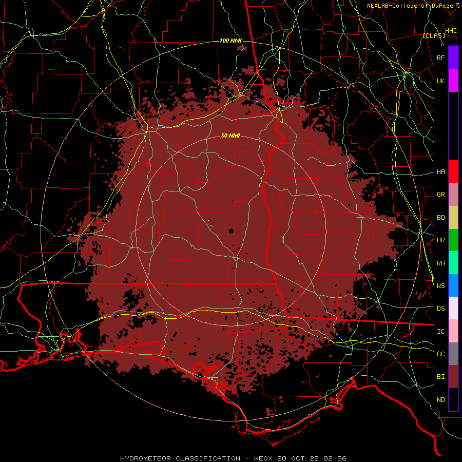Click the light pink IC legend swatch

453,331
